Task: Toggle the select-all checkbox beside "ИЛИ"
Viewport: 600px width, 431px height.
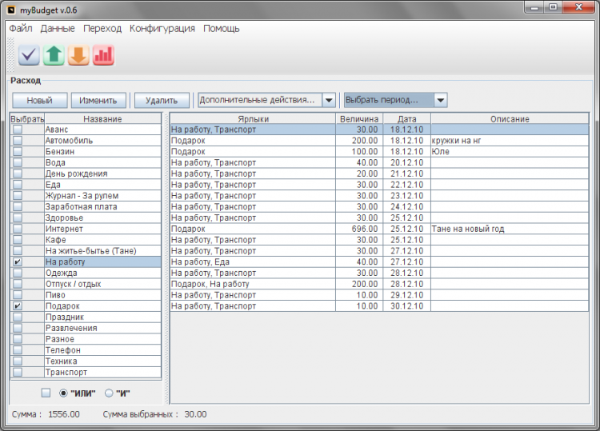Action: pyautogui.click(x=46, y=393)
